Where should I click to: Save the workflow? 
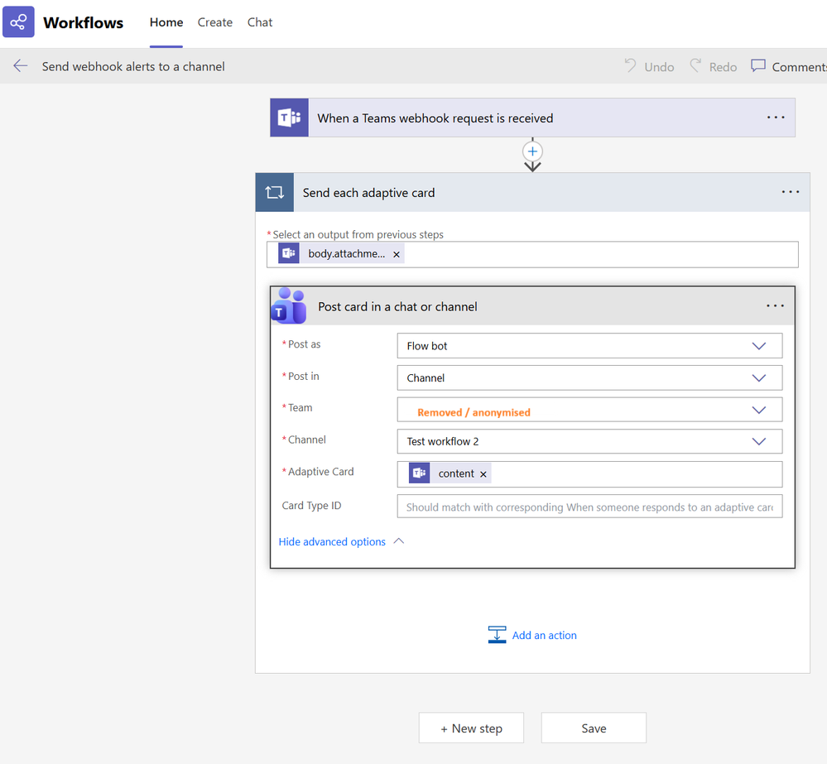point(594,728)
